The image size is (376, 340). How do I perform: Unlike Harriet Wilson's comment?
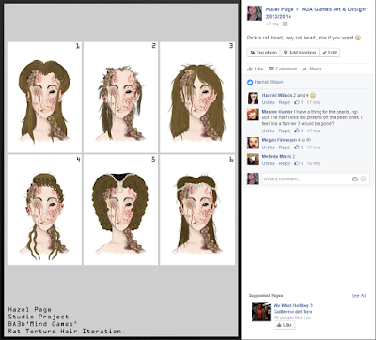tap(269, 102)
